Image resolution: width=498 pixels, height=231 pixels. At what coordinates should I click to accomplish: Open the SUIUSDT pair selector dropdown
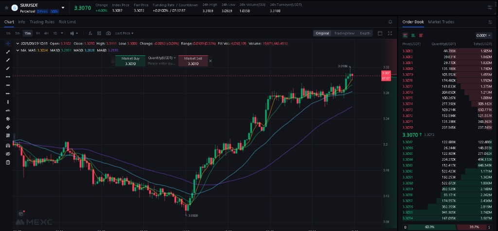[x=63, y=8]
